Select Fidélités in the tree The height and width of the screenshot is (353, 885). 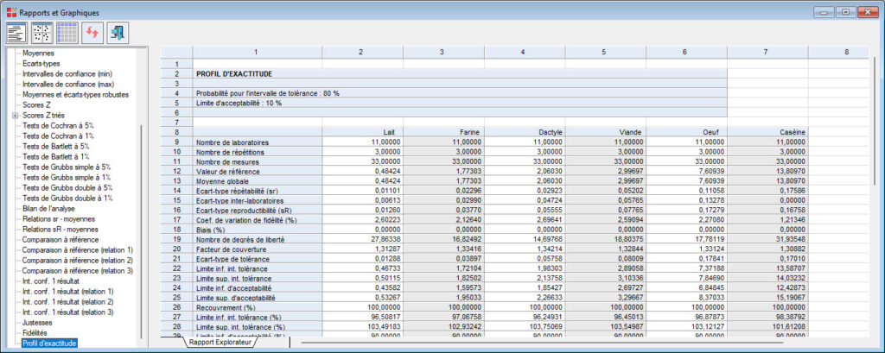click(x=35, y=332)
